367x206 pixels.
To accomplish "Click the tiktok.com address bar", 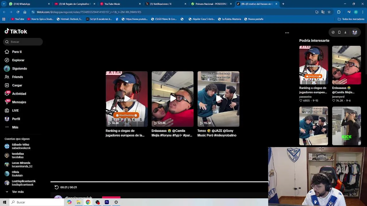I will [x=172, y=12].
